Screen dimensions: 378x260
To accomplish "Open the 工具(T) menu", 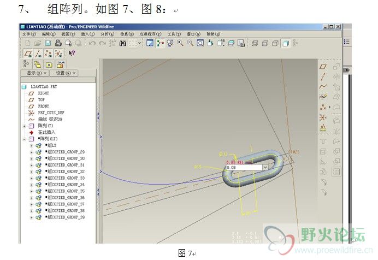I will click(174, 34).
